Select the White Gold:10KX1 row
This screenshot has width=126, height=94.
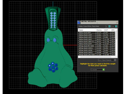[x=97, y=48]
